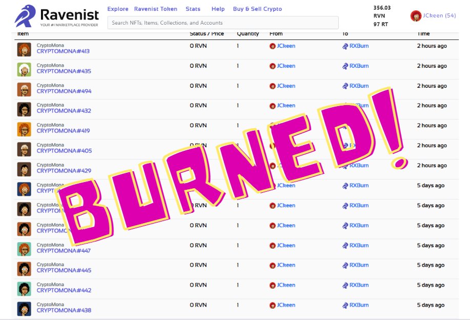The width and height of the screenshot is (470, 320).
Task: Open CRYPTOMONA#445 item link
Action: [64, 271]
